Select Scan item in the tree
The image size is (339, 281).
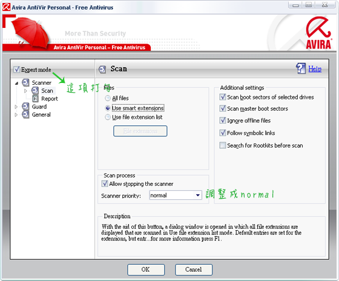47,91
